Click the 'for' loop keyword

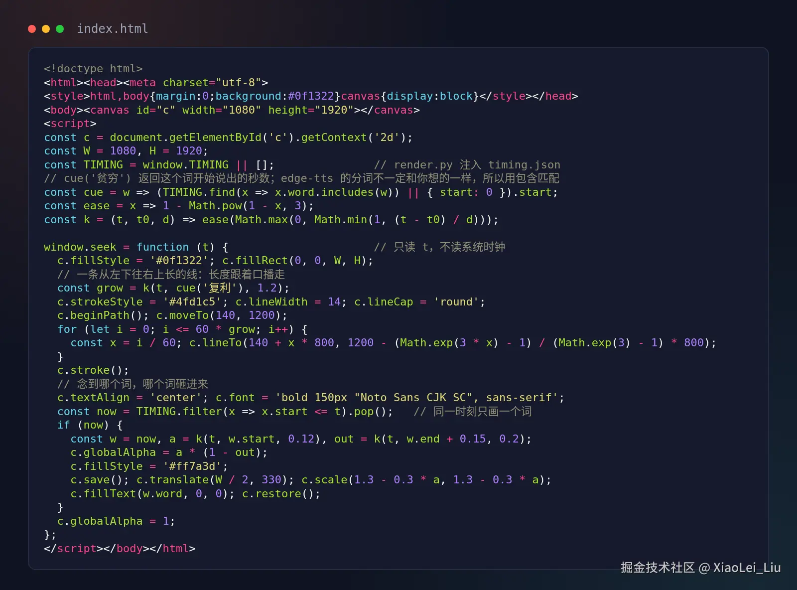67,329
